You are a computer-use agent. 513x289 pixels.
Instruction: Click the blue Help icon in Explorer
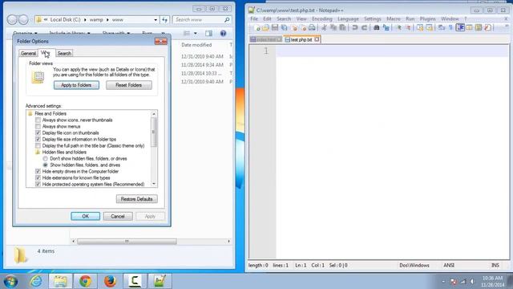coord(223,33)
